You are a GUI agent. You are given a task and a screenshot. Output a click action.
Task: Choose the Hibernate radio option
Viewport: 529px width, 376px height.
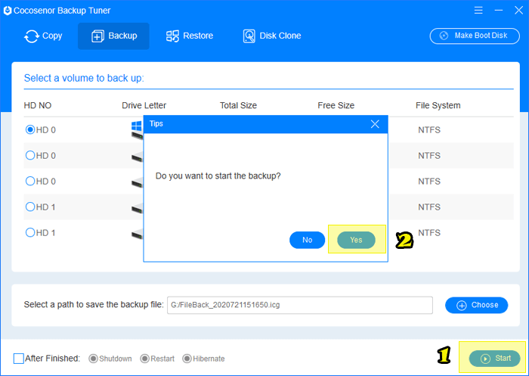pos(187,359)
